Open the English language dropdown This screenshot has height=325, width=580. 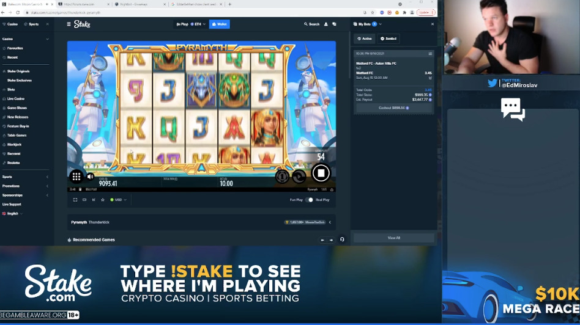pos(13,213)
